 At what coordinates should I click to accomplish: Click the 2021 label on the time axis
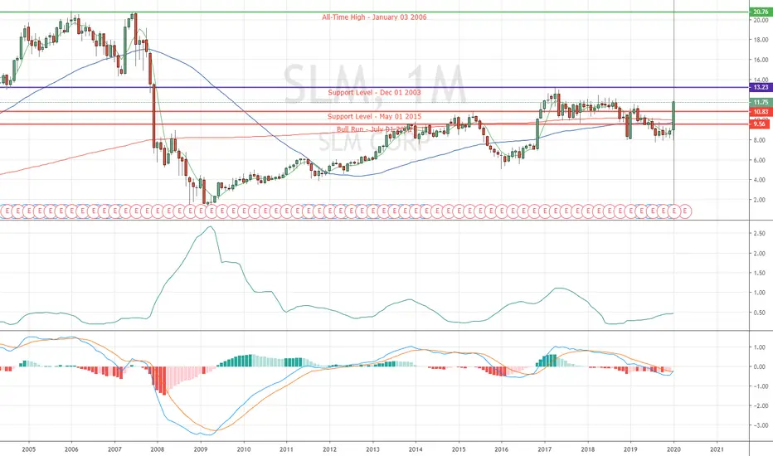click(x=717, y=449)
